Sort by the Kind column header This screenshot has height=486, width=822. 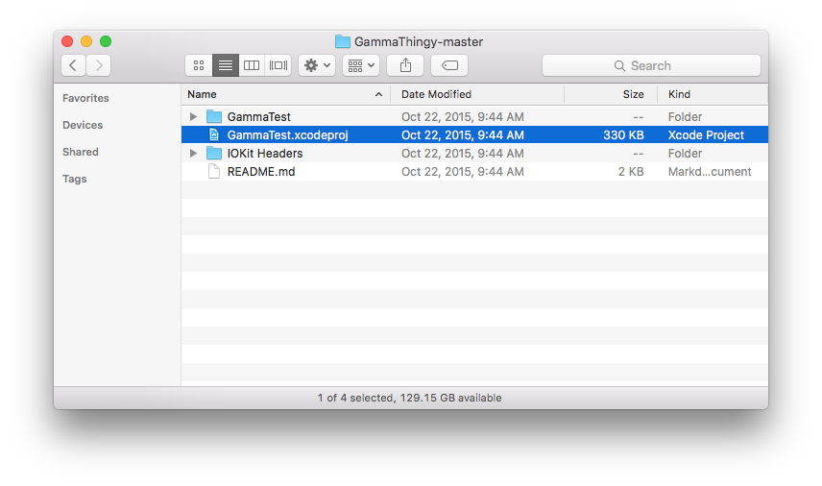tap(713, 94)
